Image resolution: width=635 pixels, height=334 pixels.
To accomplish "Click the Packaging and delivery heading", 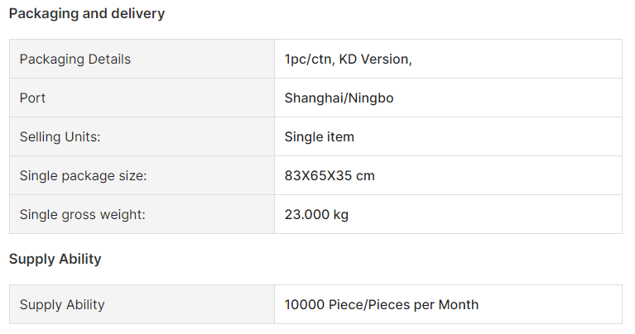I will click(87, 14).
